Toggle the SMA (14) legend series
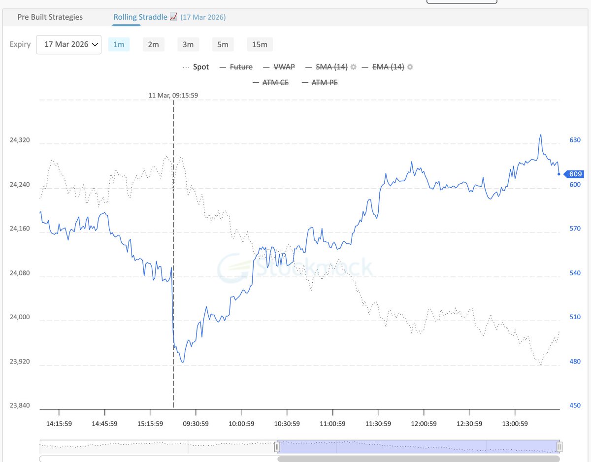This screenshot has width=591, height=462. point(327,67)
